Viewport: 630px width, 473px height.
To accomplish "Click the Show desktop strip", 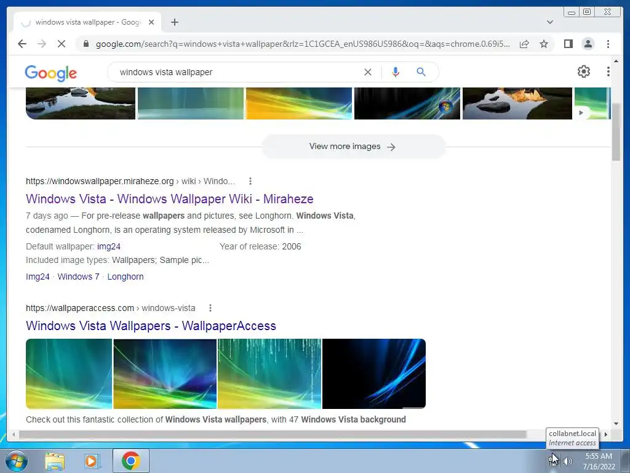I will [626, 461].
